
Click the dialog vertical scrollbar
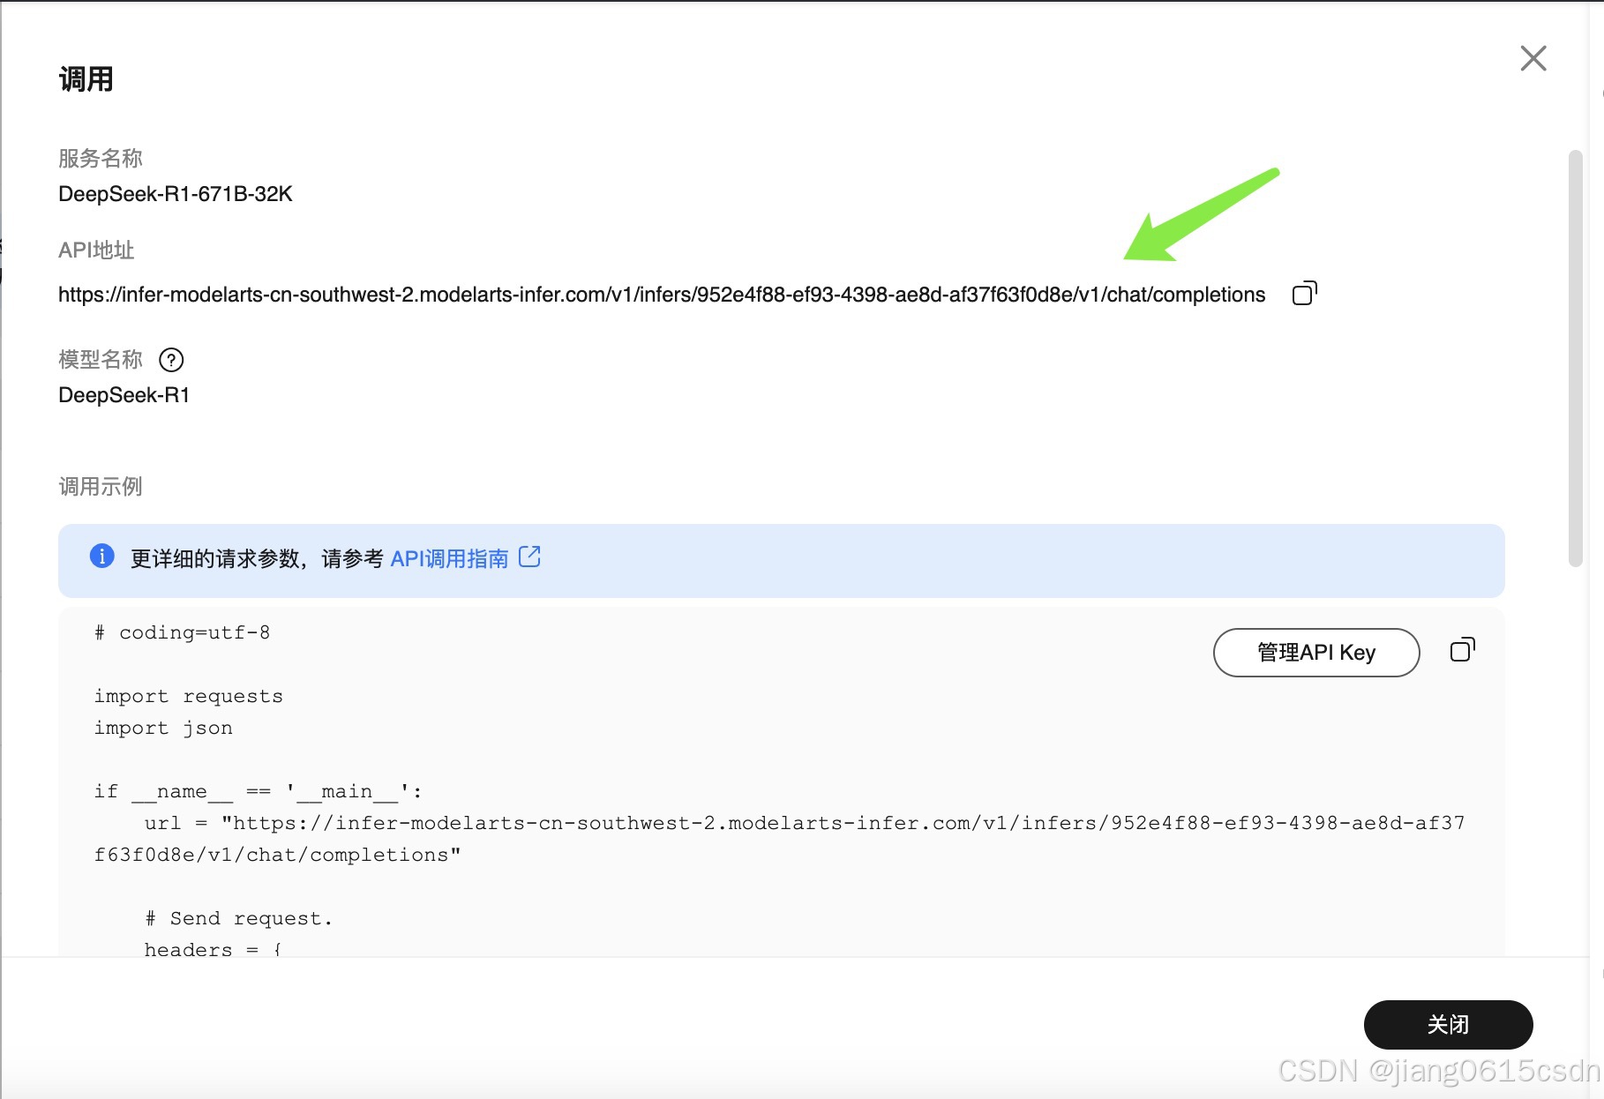(x=1575, y=358)
